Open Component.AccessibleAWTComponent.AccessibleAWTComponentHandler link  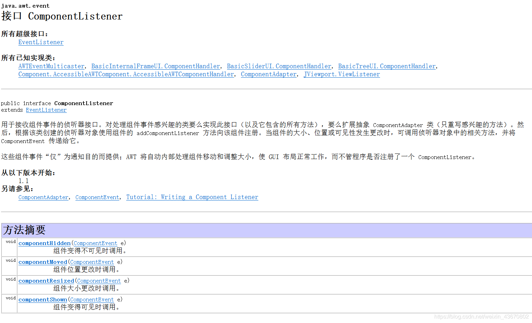pos(126,74)
